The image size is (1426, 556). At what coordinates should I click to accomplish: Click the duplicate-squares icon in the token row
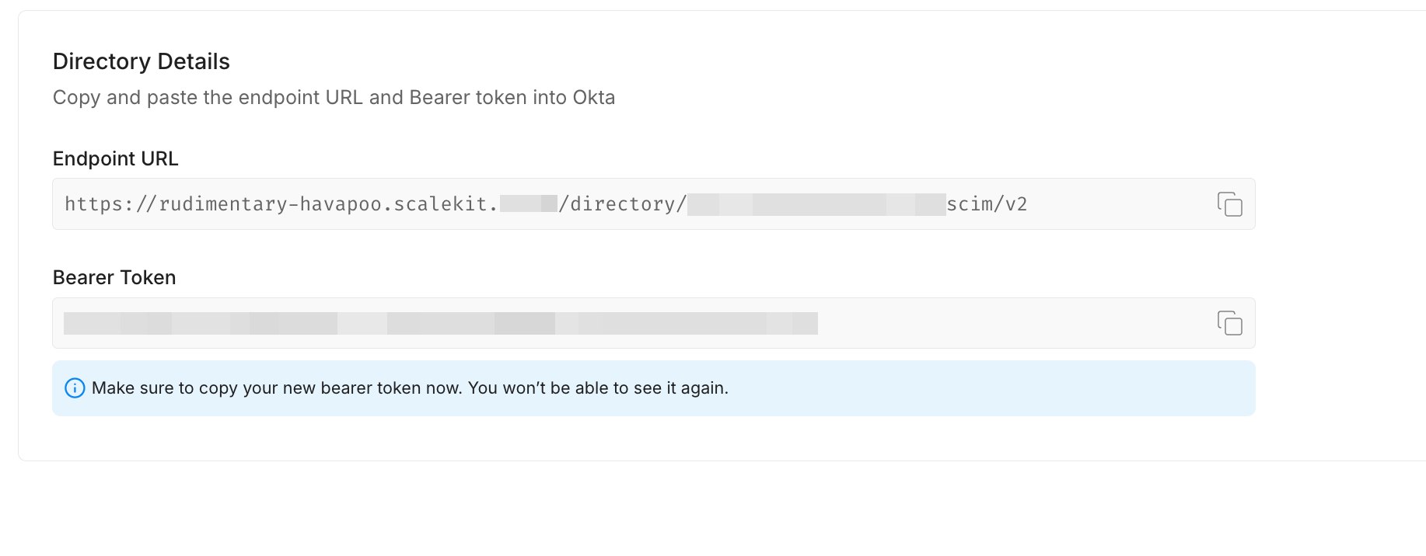pos(1230,323)
